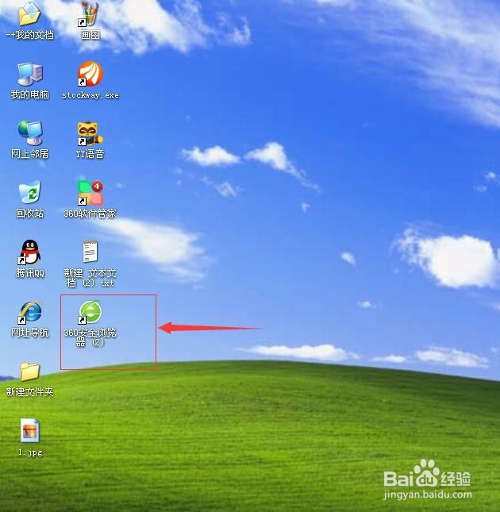Click the stockway.exe label text
The image size is (500, 512).
point(90,95)
